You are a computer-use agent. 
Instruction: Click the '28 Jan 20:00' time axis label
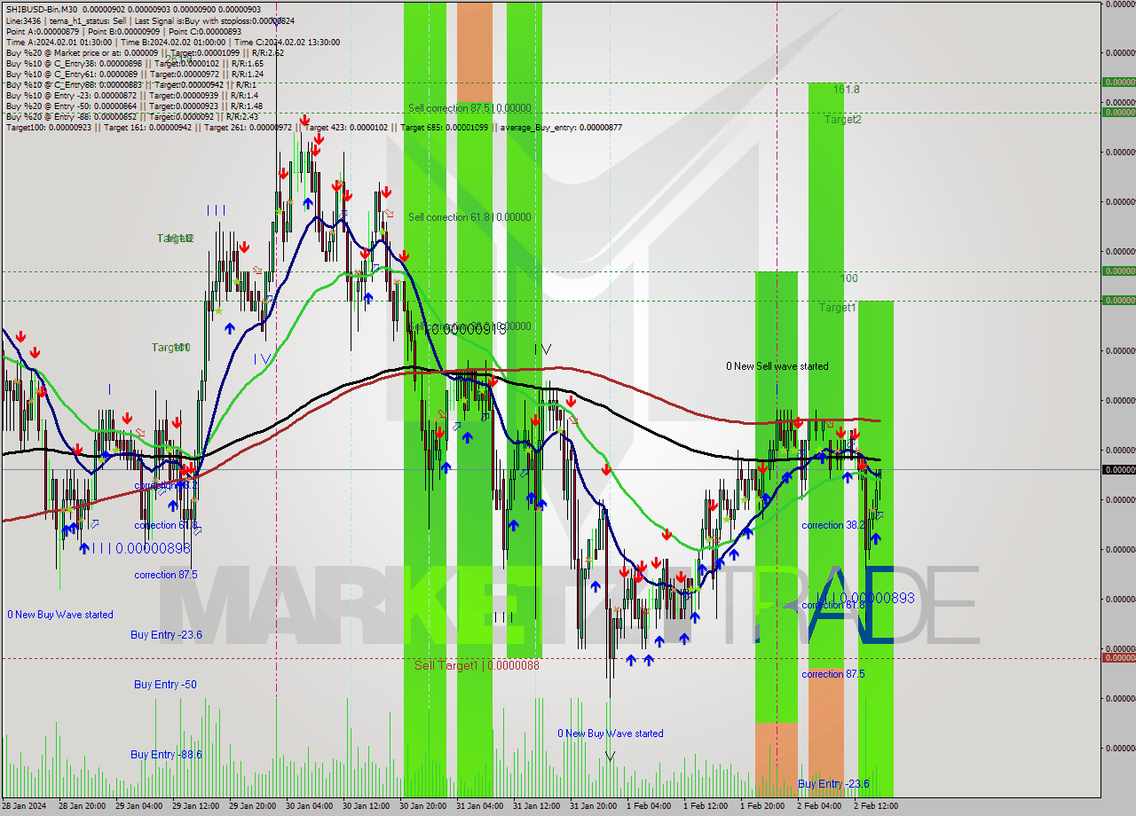click(x=83, y=806)
